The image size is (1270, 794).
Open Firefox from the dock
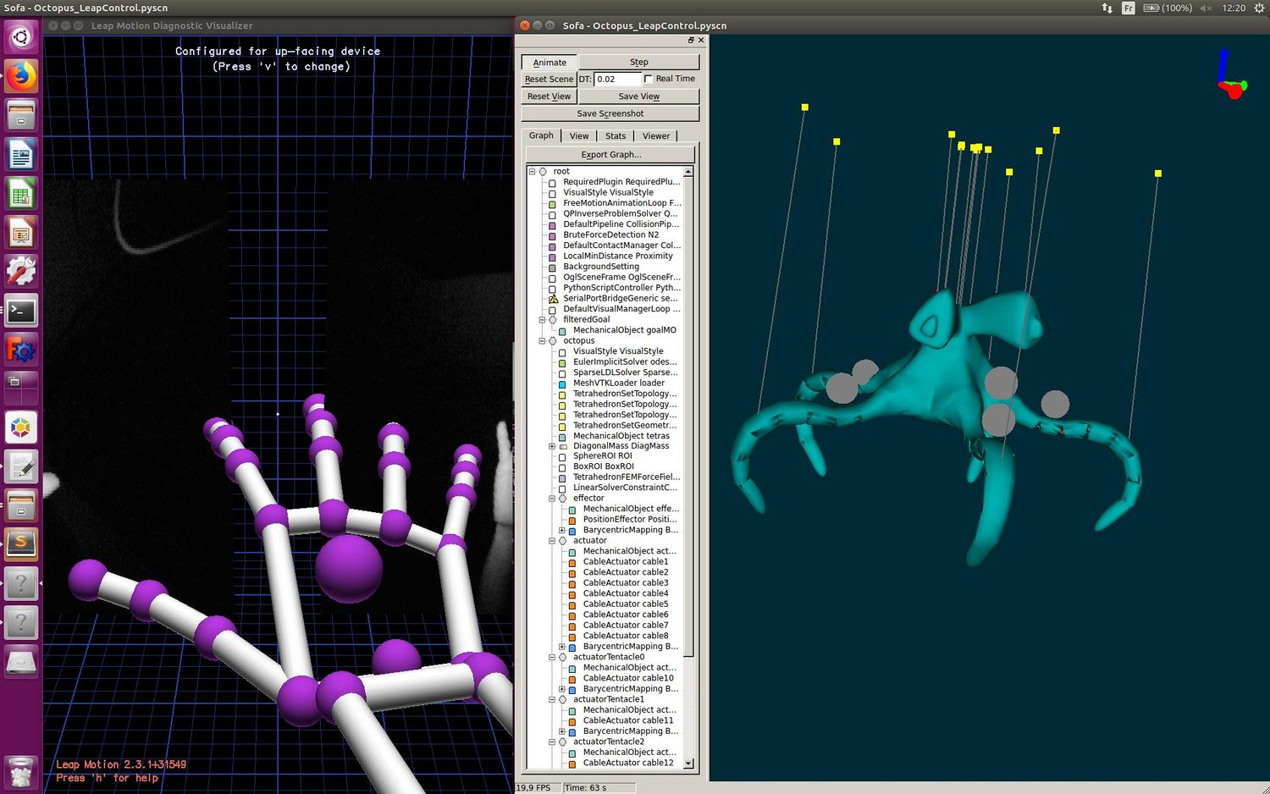click(21, 76)
